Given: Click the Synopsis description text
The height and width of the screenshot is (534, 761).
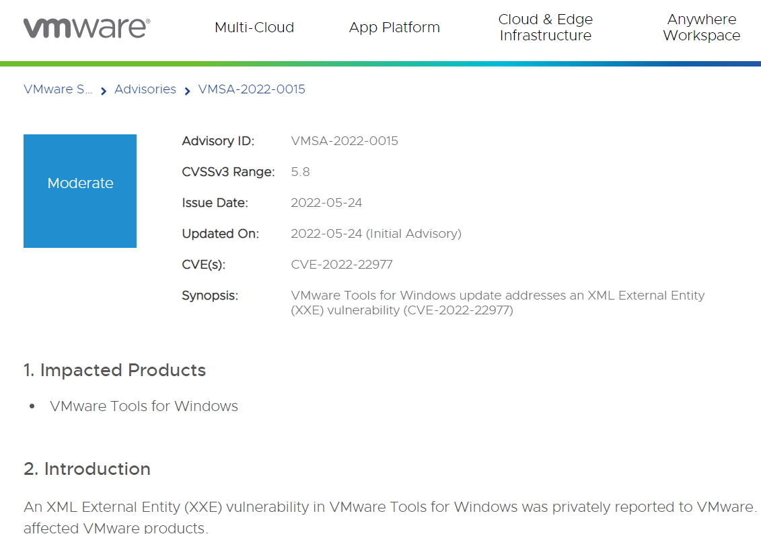Looking at the screenshot, I should pyautogui.click(x=498, y=302).
